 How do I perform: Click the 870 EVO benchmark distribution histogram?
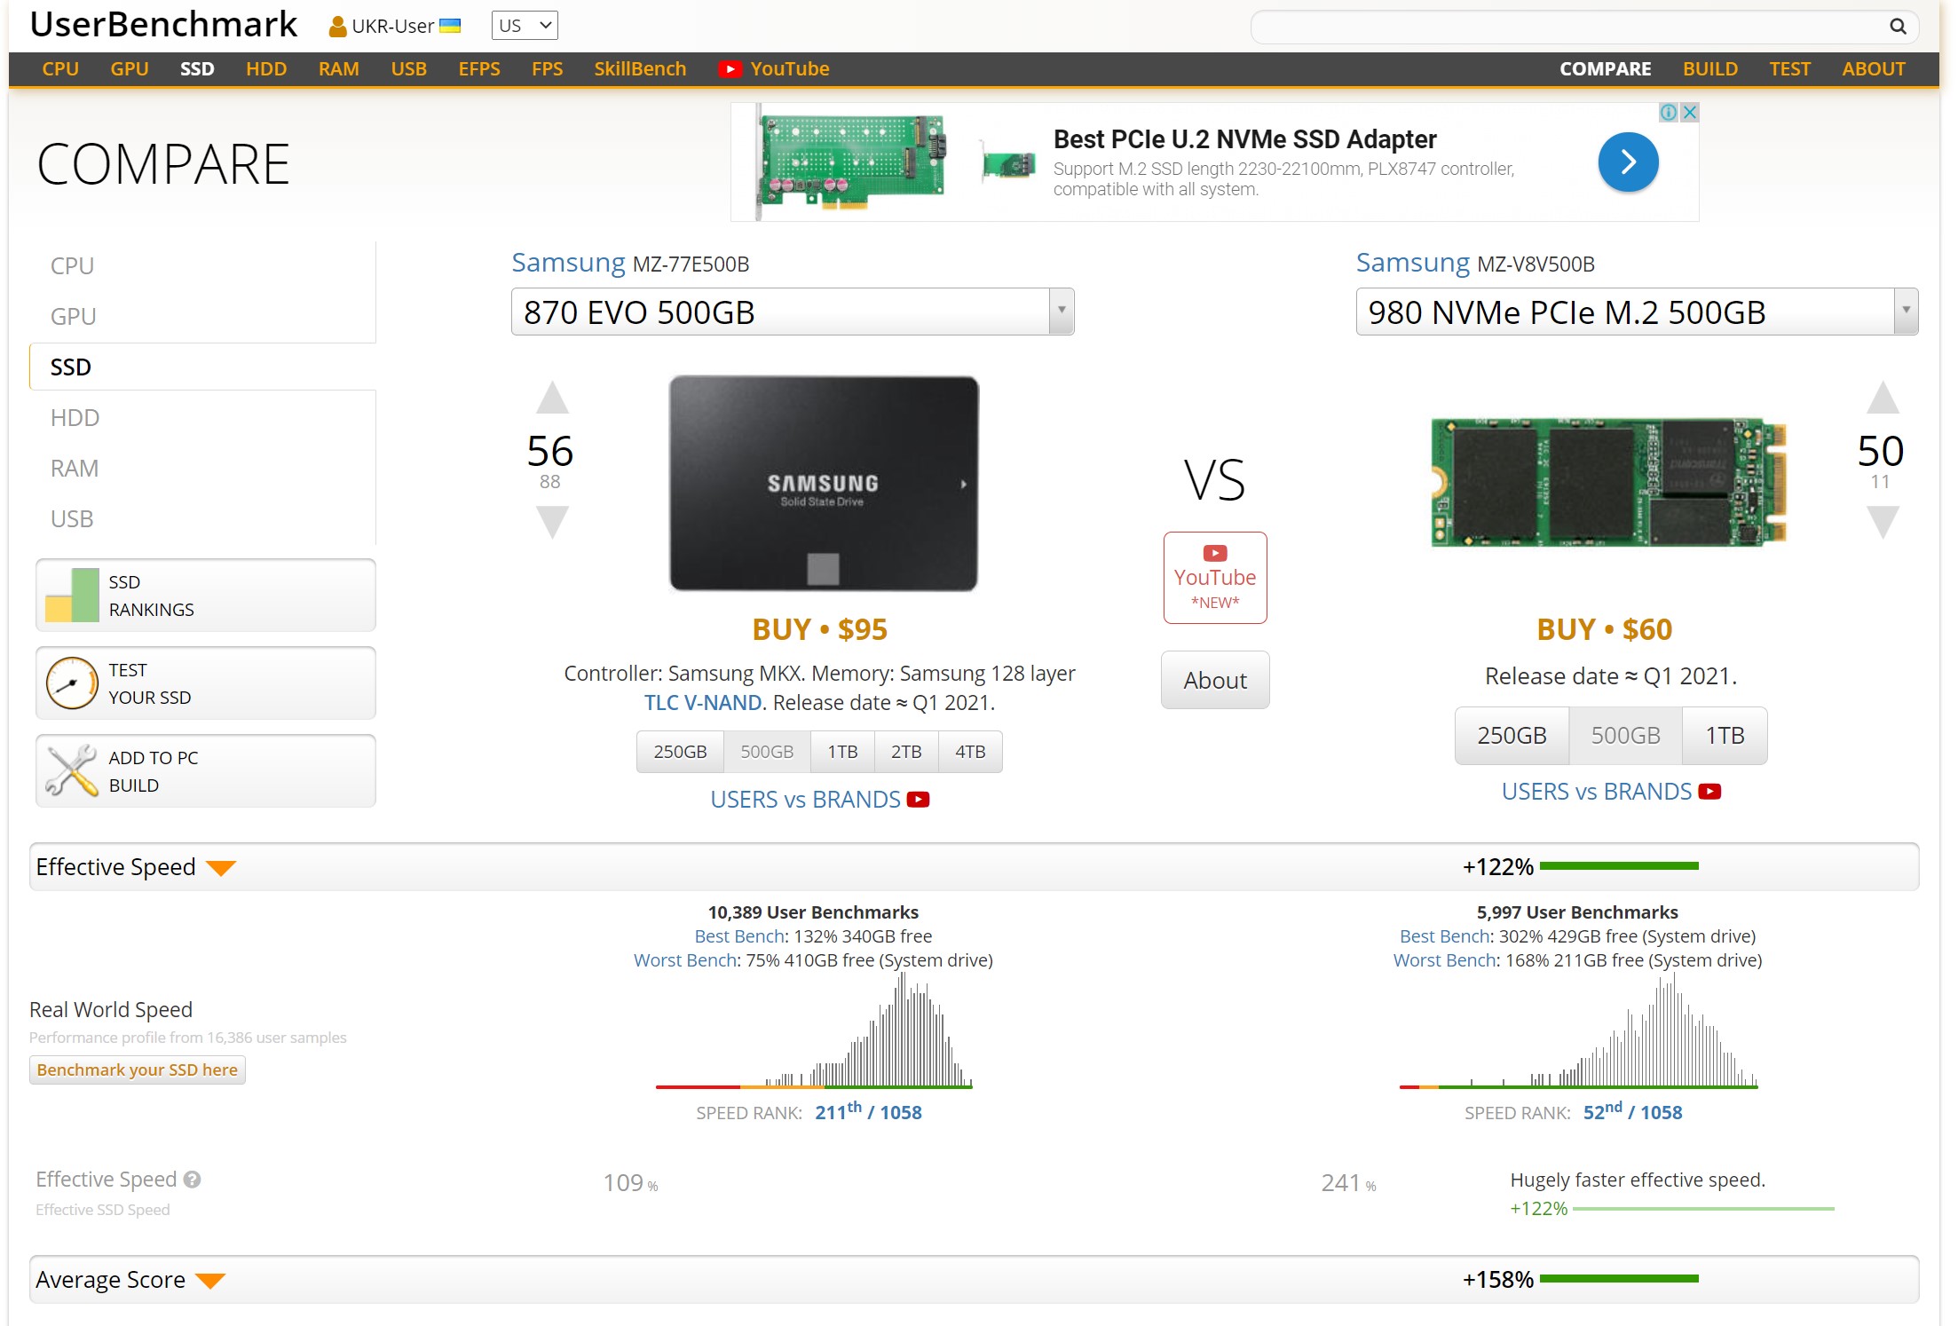pos(814,1030)
